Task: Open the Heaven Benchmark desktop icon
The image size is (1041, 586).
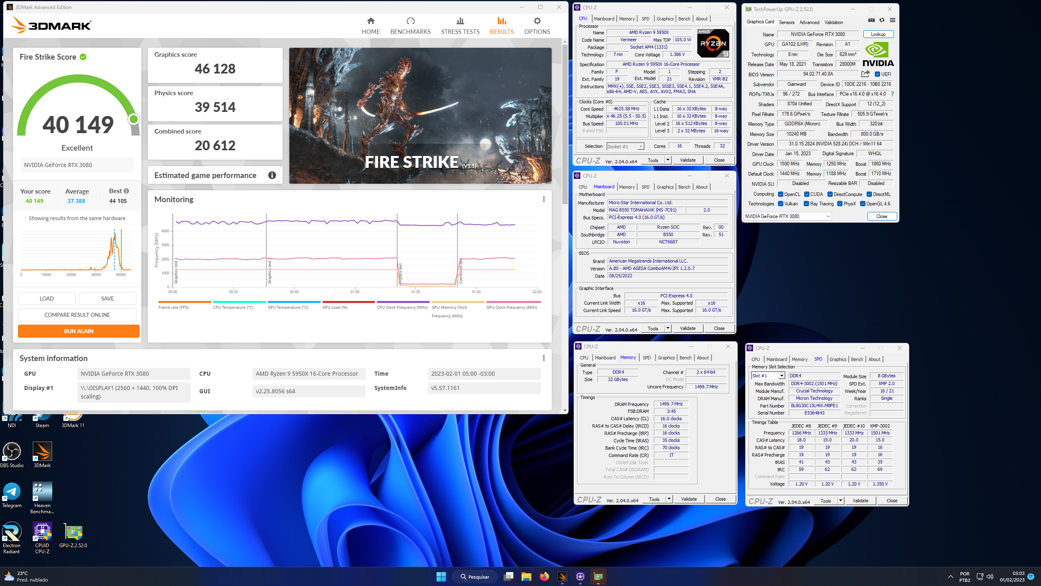Action: coord(42,497)
